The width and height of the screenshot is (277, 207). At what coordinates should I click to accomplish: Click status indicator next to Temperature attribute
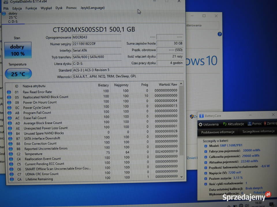(11, 154)
